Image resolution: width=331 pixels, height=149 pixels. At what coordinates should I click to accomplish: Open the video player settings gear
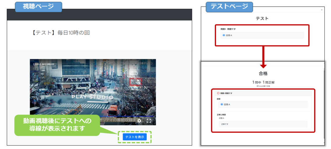click(139, 121)
